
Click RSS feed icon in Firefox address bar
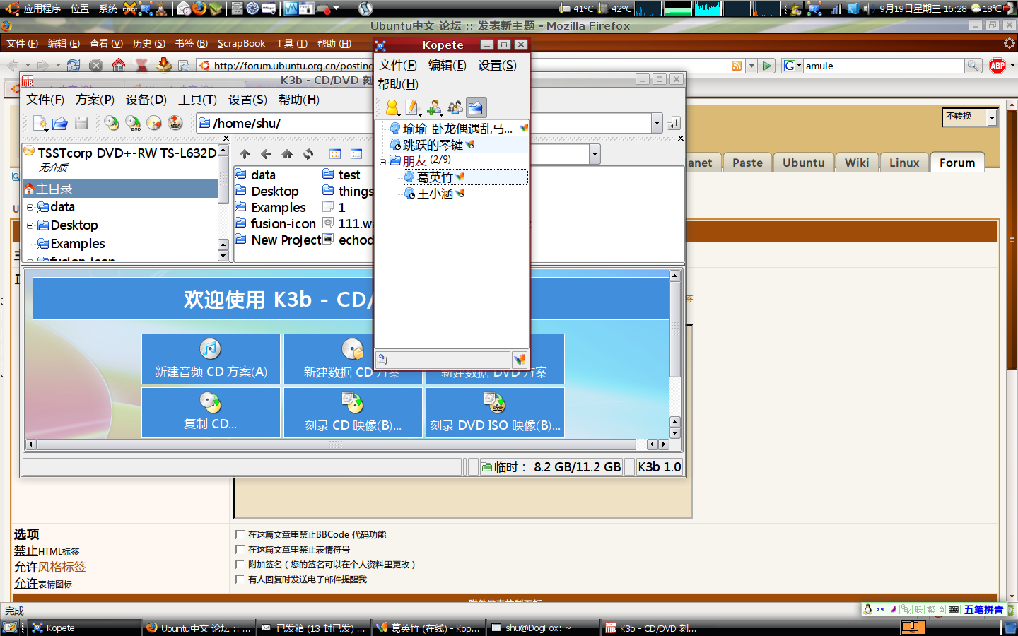click(x=737, y=66)
